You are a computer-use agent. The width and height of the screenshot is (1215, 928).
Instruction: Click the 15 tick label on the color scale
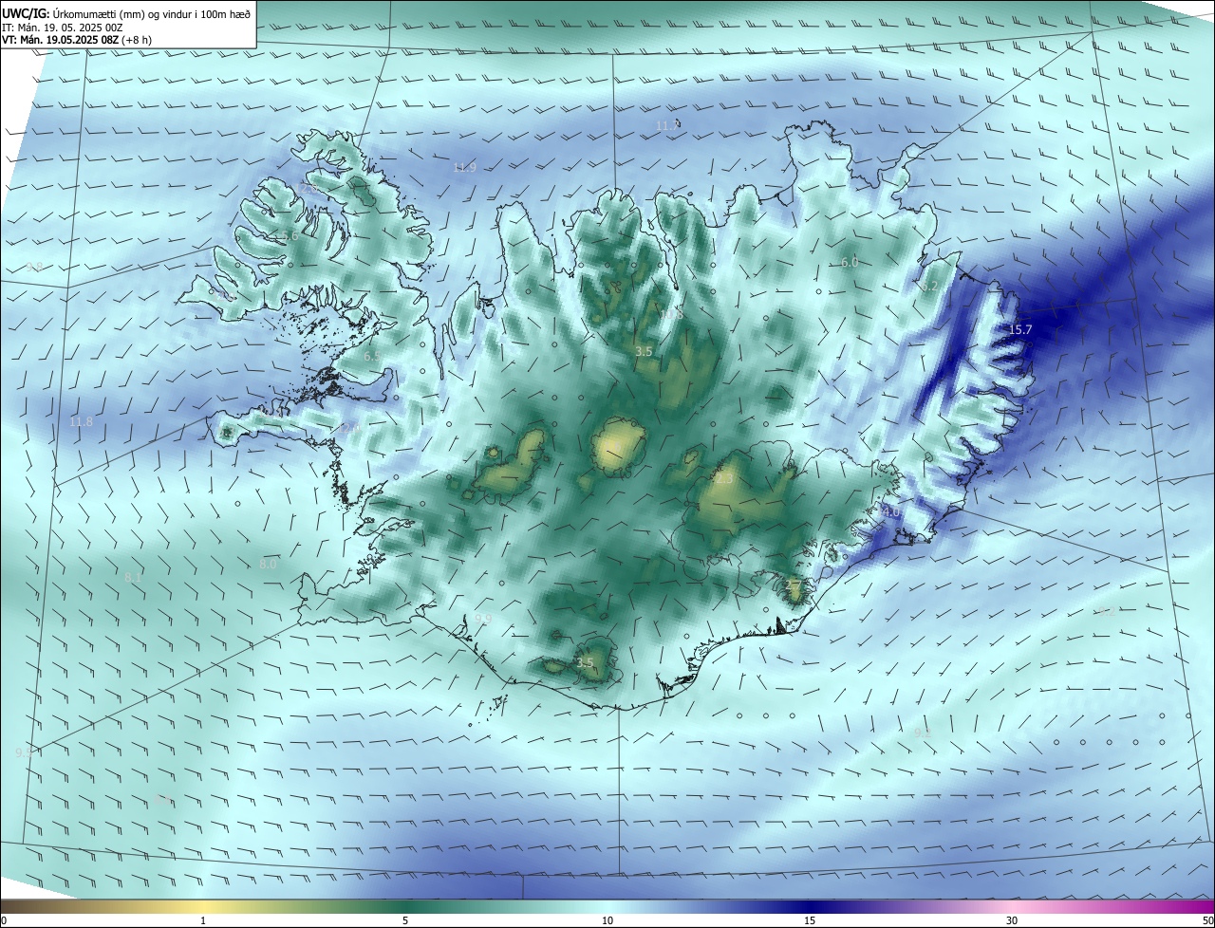tap(810, 920)
